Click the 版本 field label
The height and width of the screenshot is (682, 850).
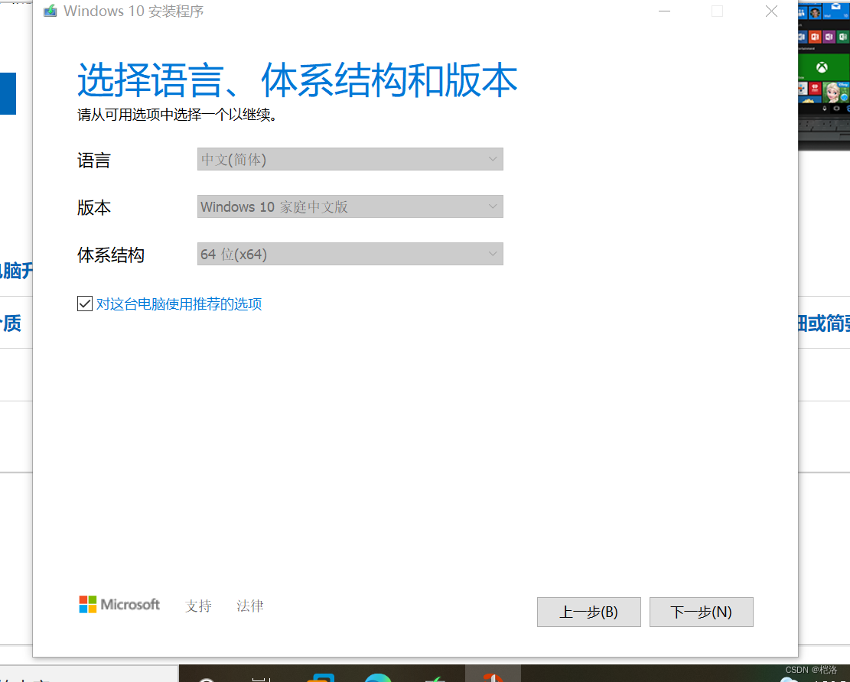click(x=94, y=207)
